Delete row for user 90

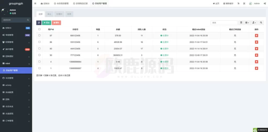pyautogui.click(x=256, y=55)
